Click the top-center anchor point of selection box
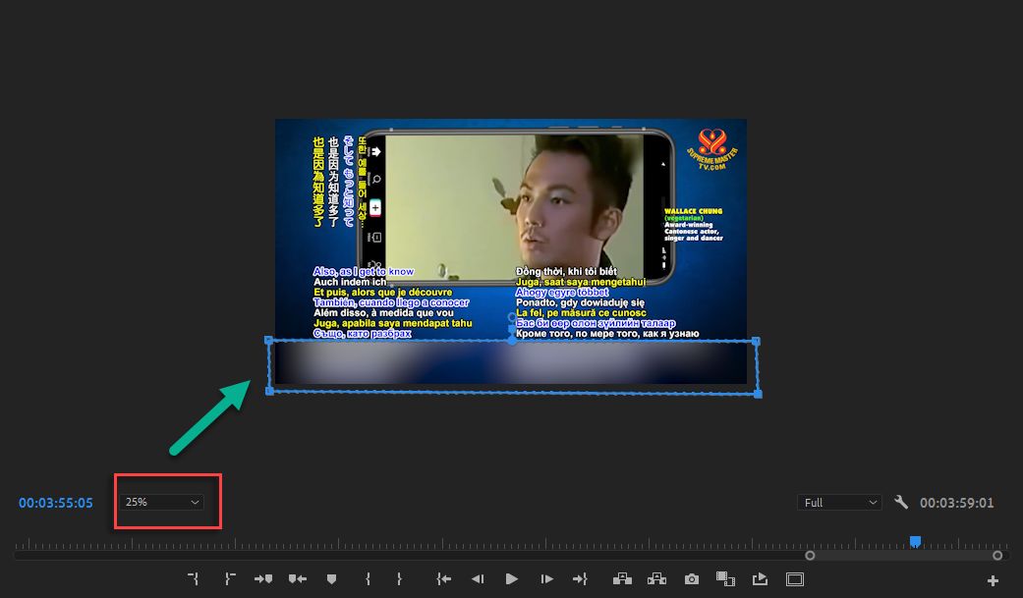 click(x=512, y=341)
